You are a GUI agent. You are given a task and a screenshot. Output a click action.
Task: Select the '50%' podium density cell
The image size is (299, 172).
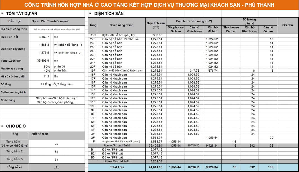(x=47, y=67)
